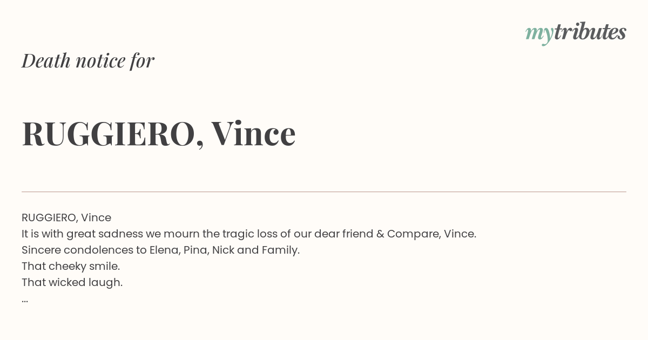The width and height of the screenshot is (648, 340).
Task: Click the trailing ellipsis to read more
Action: [25, 300]
